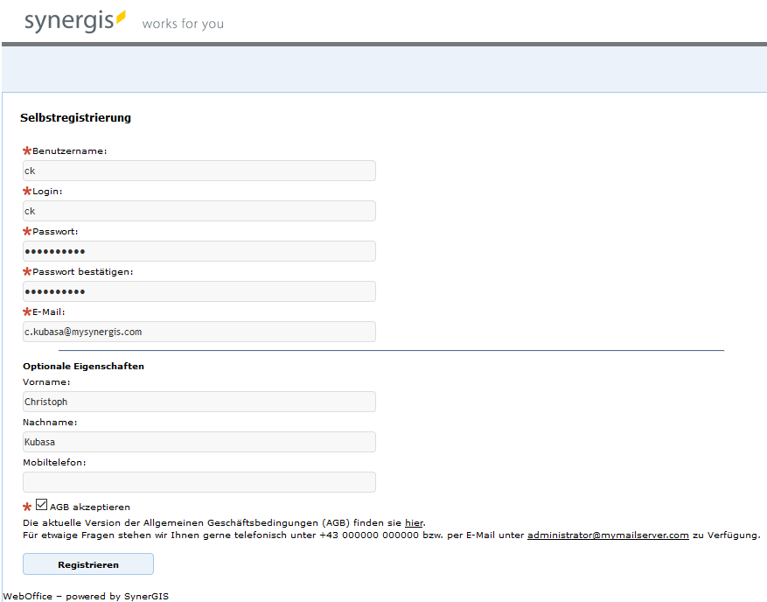Click into the Login text field
767x602 pixels.
tap(199, 211)
